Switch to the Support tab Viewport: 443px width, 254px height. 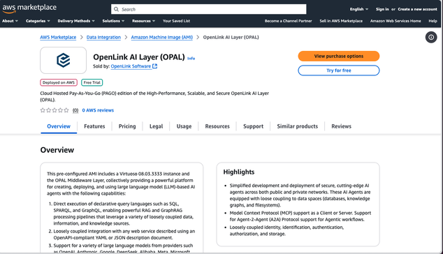point(253,126)
